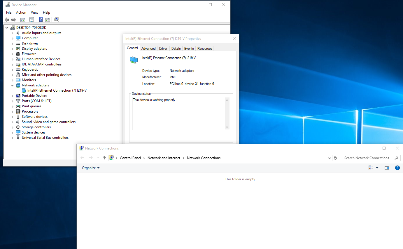403x249 pixels.
Task: Switch to the Advanced tab in Properties
Action: pyautogui.click(x=148, y=49)
